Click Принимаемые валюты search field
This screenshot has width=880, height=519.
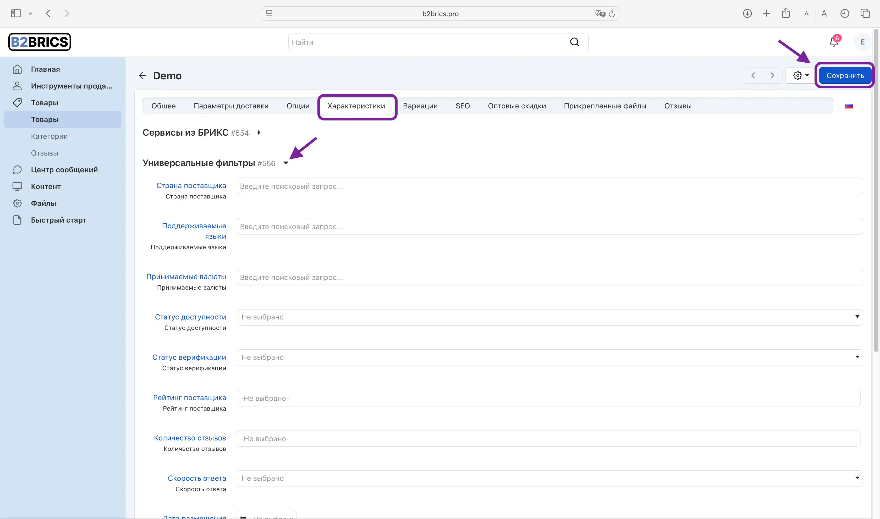click(549, 277)
